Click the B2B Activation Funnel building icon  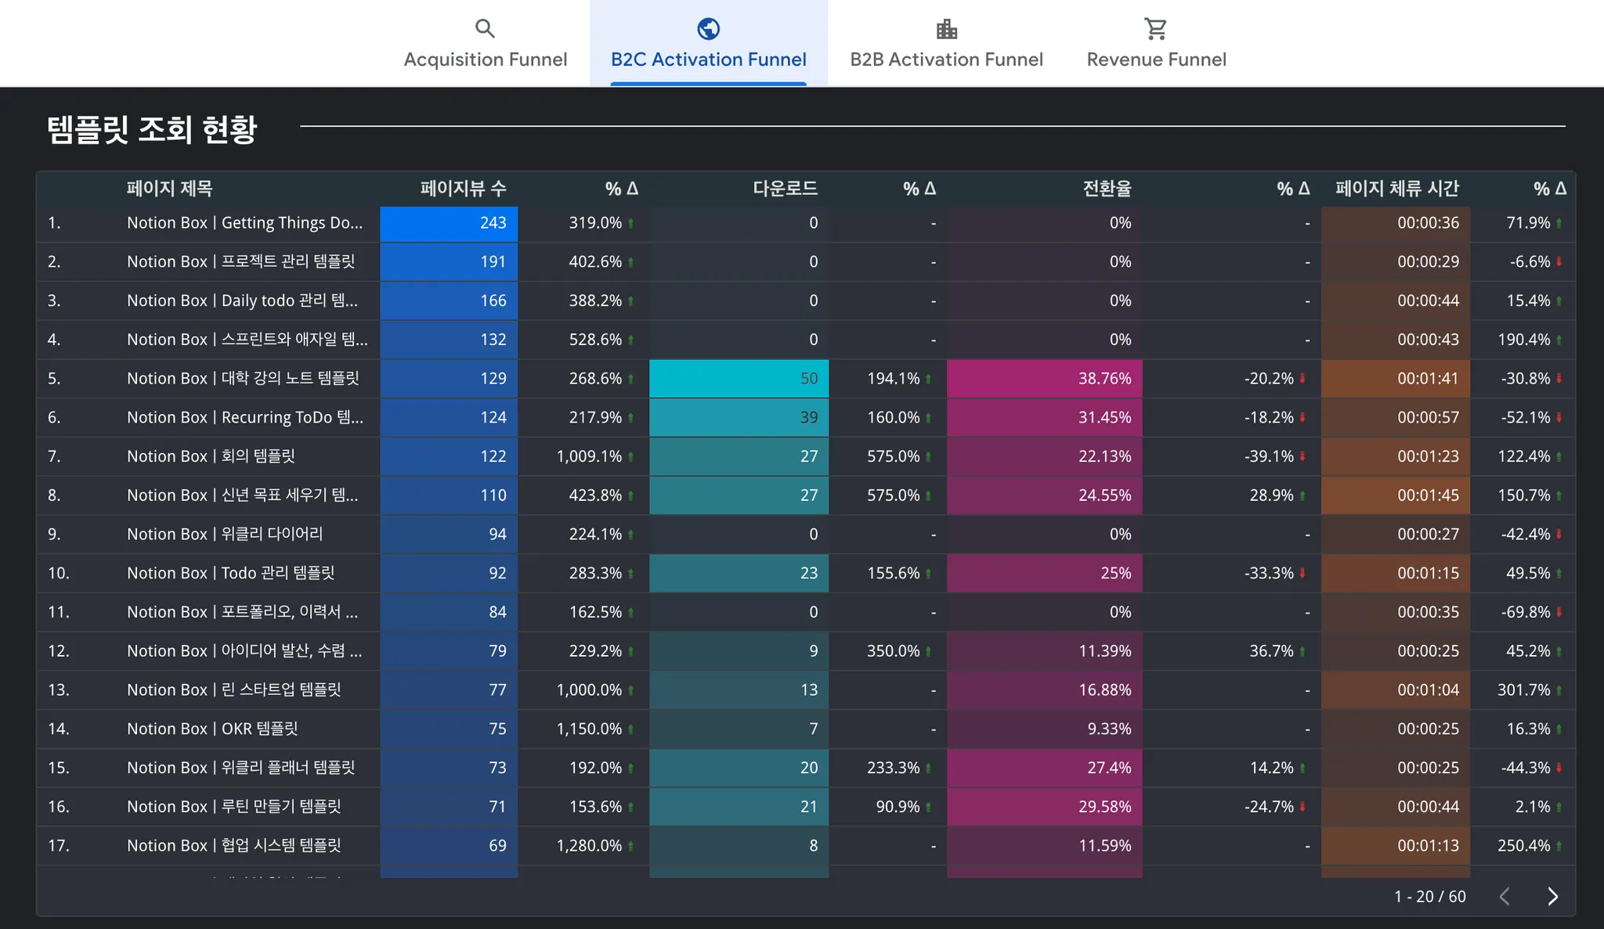click(946, 29)
